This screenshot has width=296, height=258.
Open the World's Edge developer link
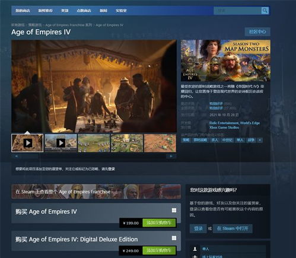(250, 123)
